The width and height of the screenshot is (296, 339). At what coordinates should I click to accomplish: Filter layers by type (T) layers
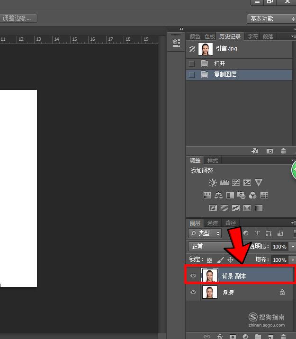click(x=257, y=233)
